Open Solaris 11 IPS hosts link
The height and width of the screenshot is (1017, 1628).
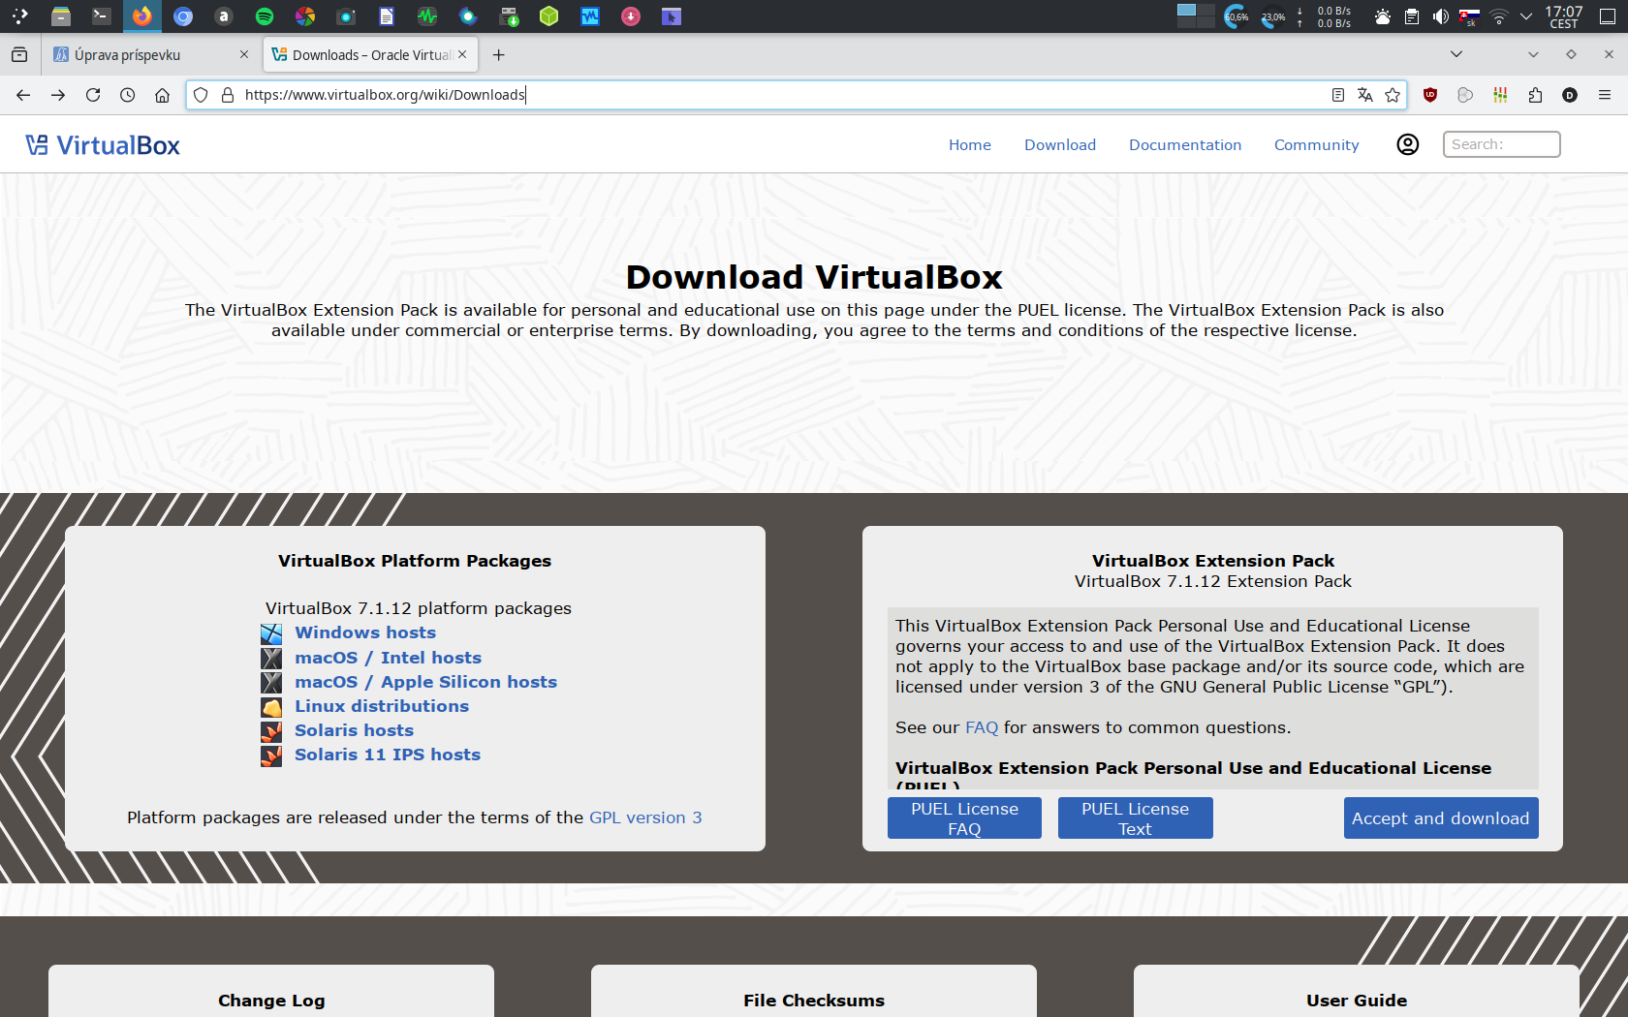(388, 755)
